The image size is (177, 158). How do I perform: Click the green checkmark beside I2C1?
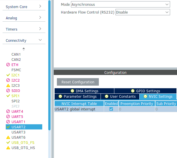click(8, 75)
